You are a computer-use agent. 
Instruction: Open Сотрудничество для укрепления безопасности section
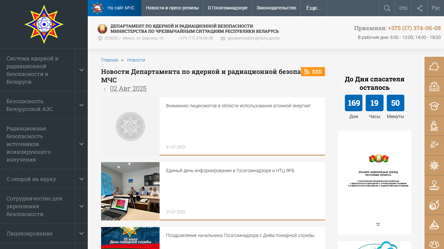[x=37, y=206]
